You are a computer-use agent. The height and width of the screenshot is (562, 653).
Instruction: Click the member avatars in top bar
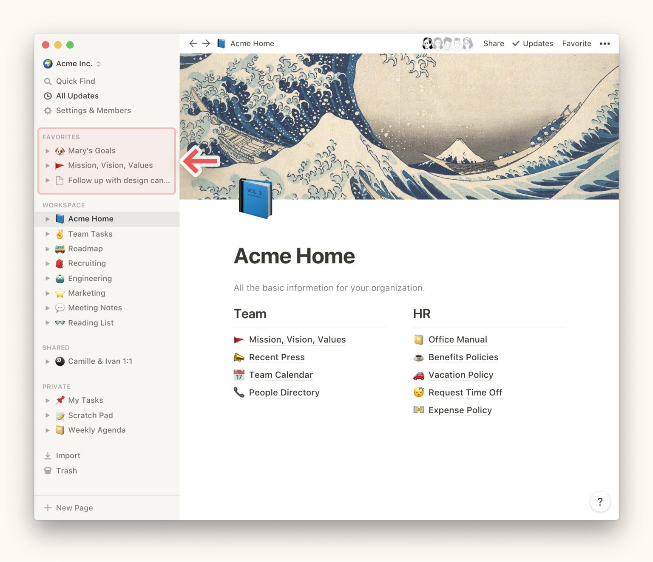(x=447, y=43)
